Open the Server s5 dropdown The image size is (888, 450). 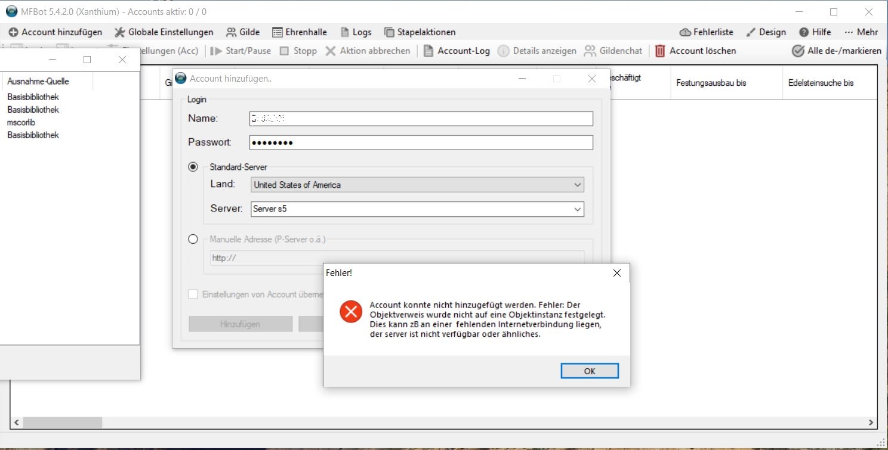tap(417, 209)
